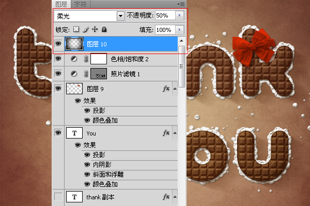
Task: Select layer named 照片滤镜 1
Action: 125,74
